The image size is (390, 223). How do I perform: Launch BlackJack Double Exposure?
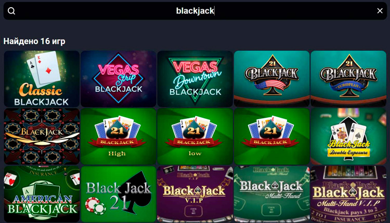point(348,136)
